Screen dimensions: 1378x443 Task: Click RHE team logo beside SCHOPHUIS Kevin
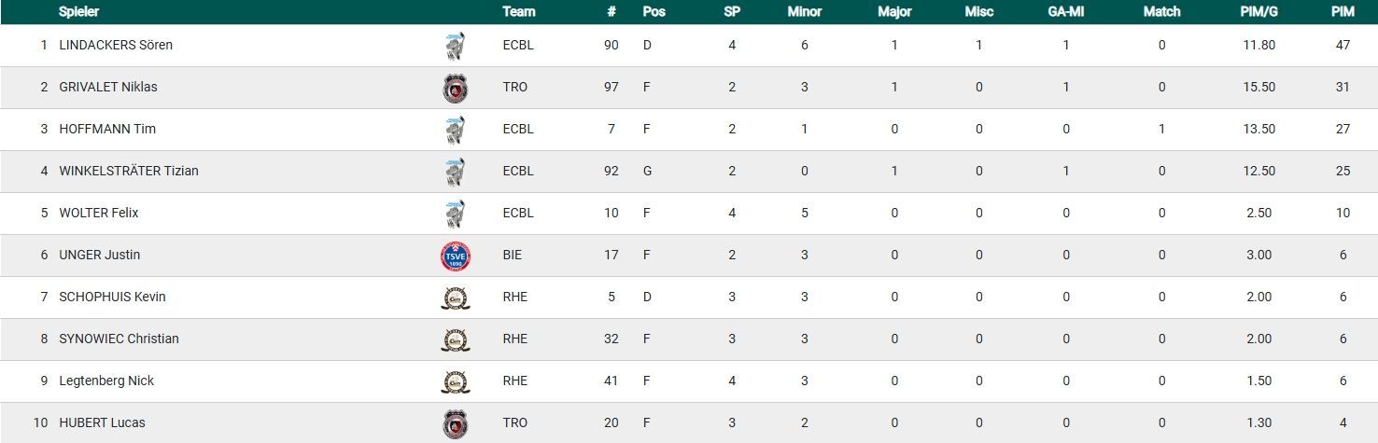tap(456, 298)
